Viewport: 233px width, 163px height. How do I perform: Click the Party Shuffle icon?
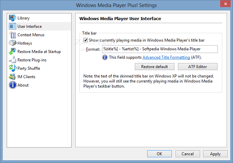(12, 68)
